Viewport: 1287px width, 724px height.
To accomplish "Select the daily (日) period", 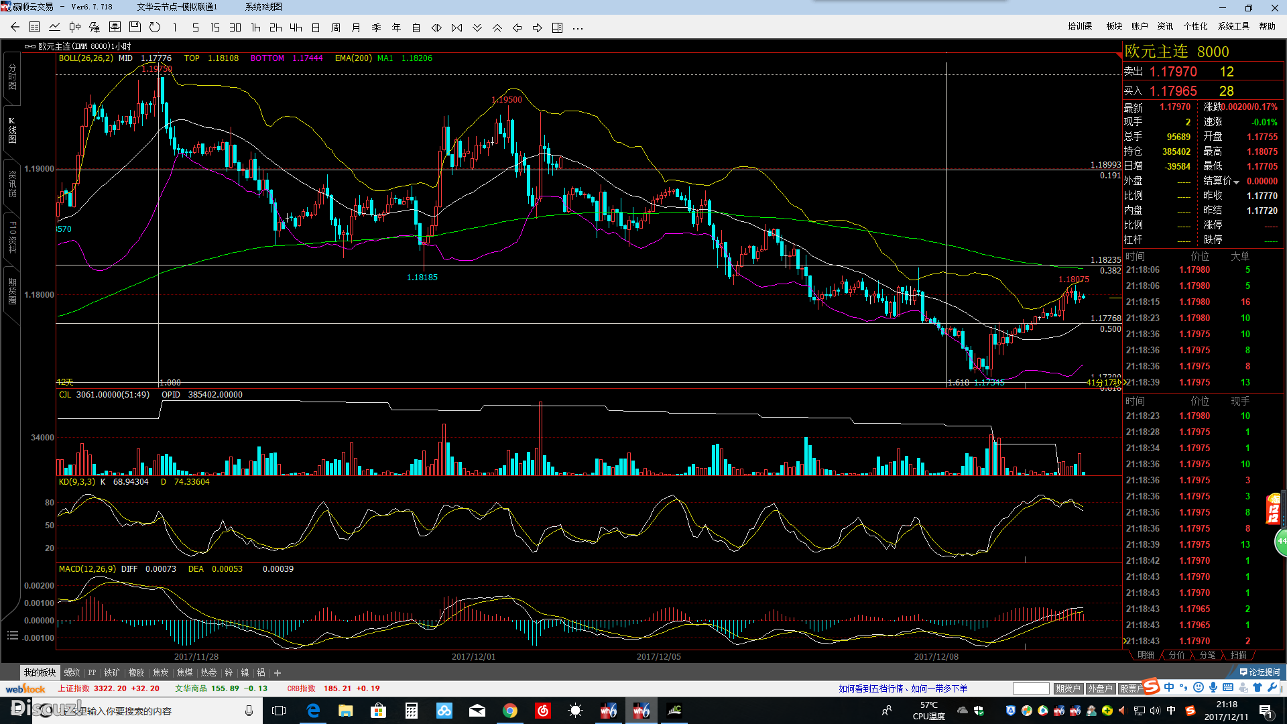I will click(316, 27).
